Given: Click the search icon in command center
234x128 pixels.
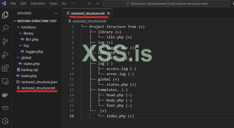Looking at the screenshot, I should (x=128, y=3).
